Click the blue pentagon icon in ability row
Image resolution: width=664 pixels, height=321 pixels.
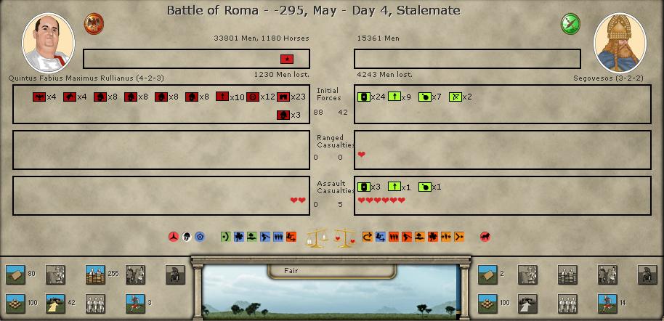[x=200, y=237]
